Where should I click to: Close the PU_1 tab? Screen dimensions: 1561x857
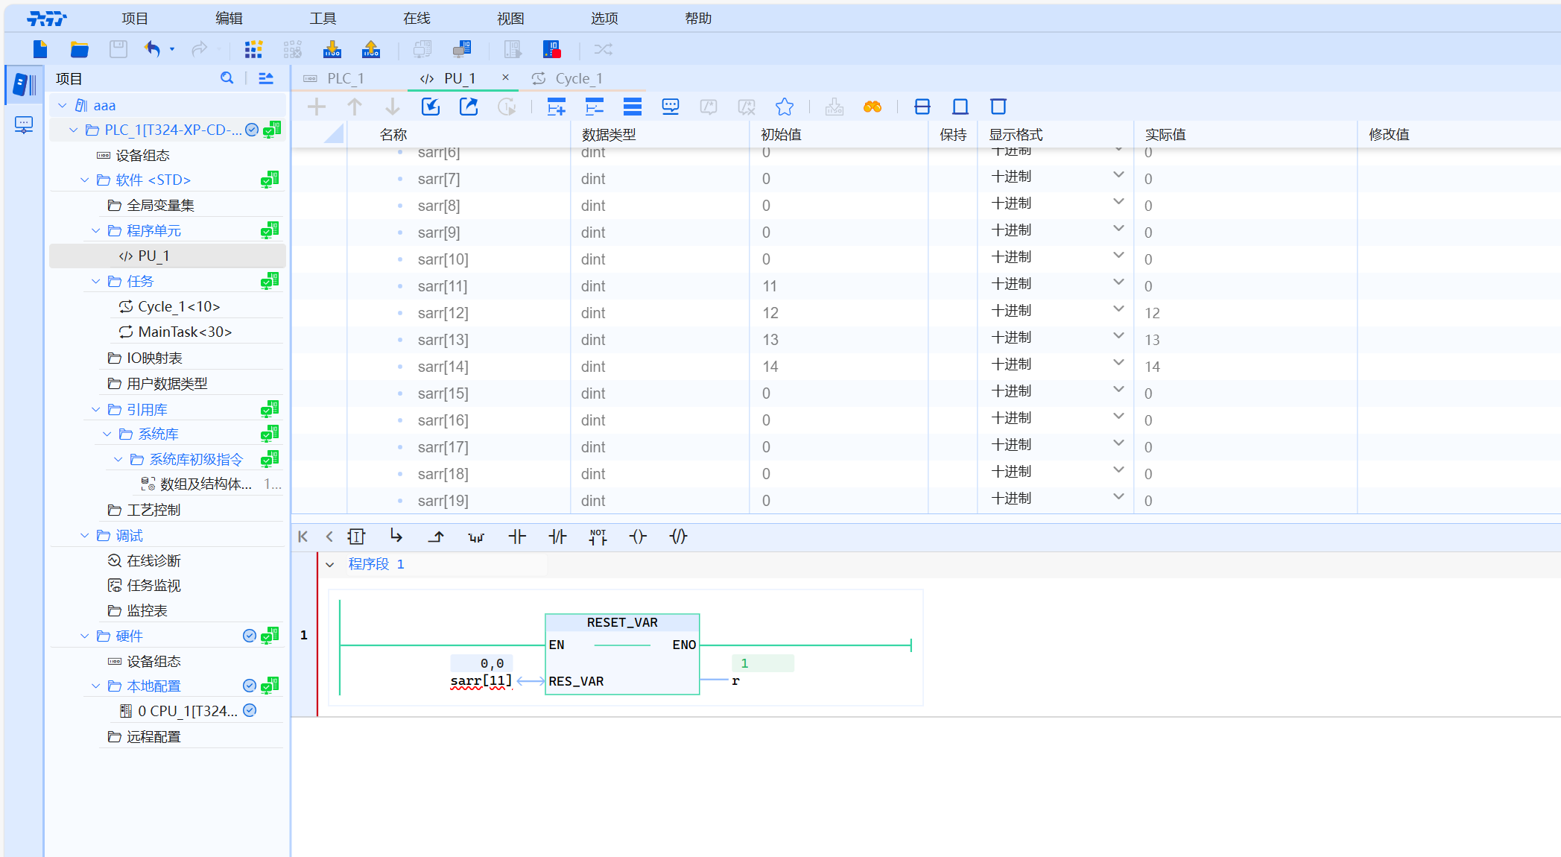(x=505, y=78)
